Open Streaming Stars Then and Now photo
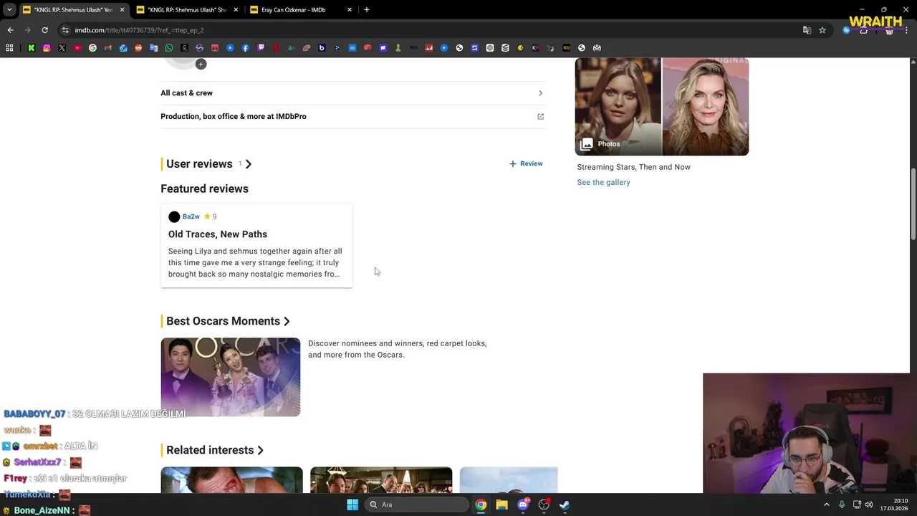The height and width of the screenshot is (516, 917). tap(662, 107)
